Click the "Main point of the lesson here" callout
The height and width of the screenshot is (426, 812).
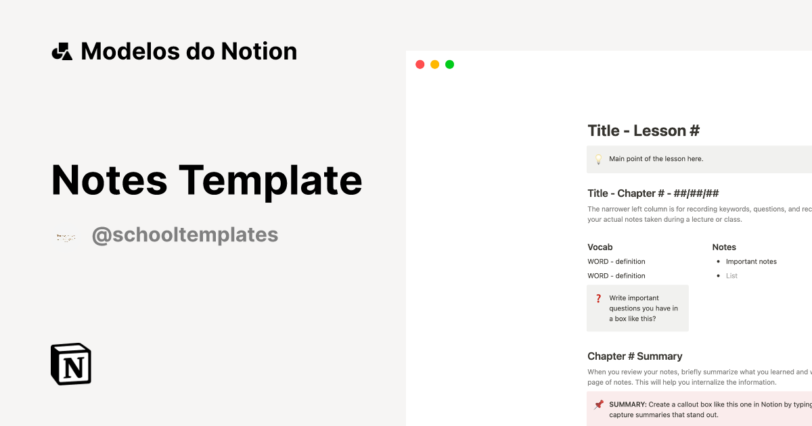(656, 159)
